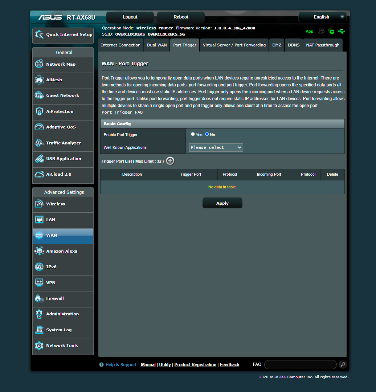Click the Logout button
The image size is (376, 392).
click(130, 17)
